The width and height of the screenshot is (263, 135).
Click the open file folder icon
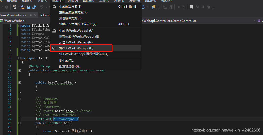(x=23, y=7)
